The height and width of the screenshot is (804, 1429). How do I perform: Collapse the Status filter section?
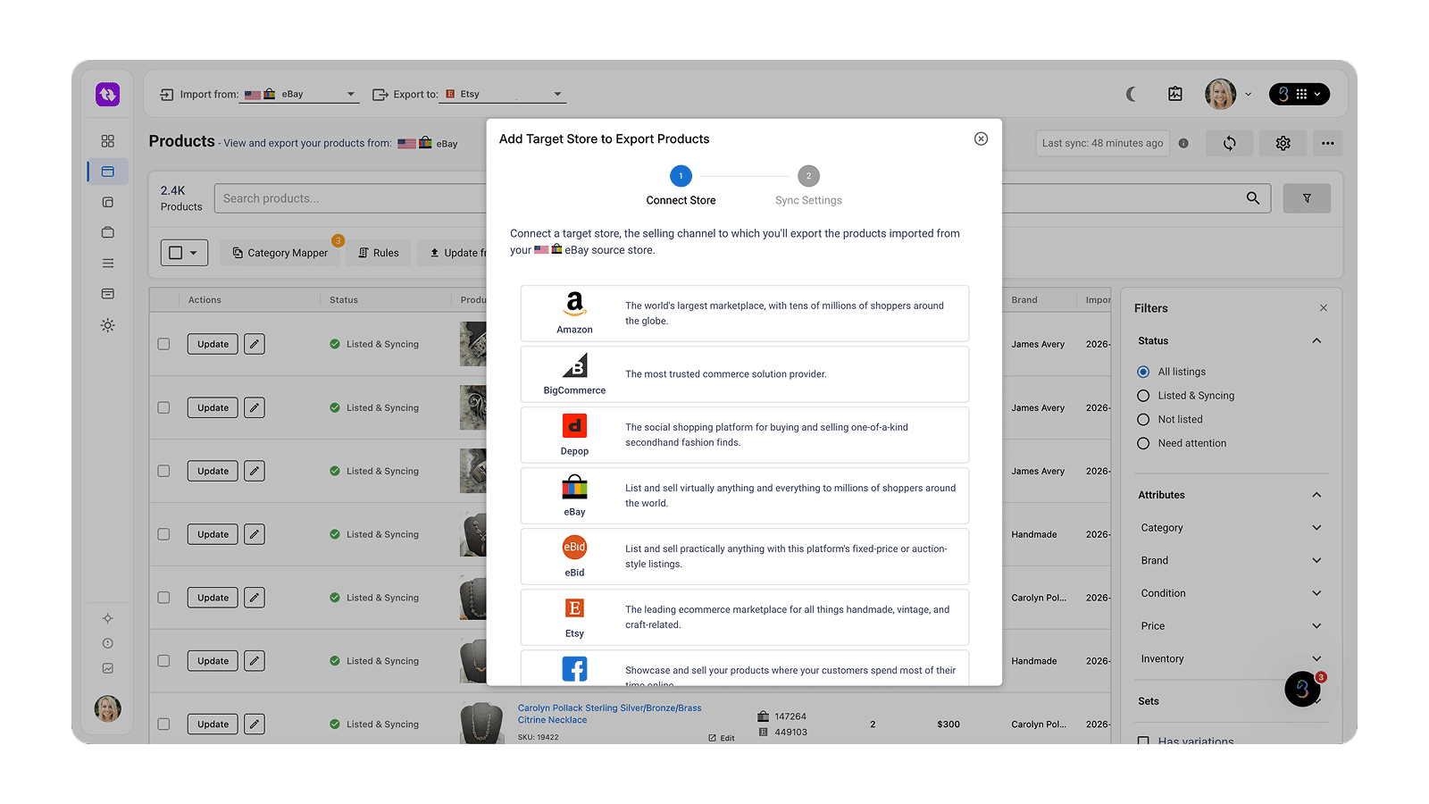pyautogui.click(x=1316, y=341)
